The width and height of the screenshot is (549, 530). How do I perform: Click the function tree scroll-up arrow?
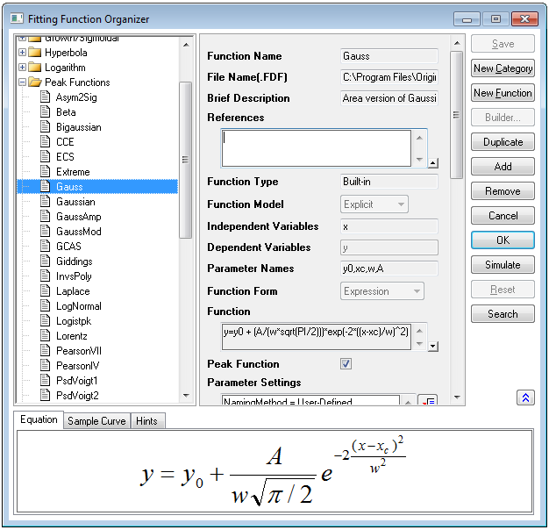[x=186, y=45]
